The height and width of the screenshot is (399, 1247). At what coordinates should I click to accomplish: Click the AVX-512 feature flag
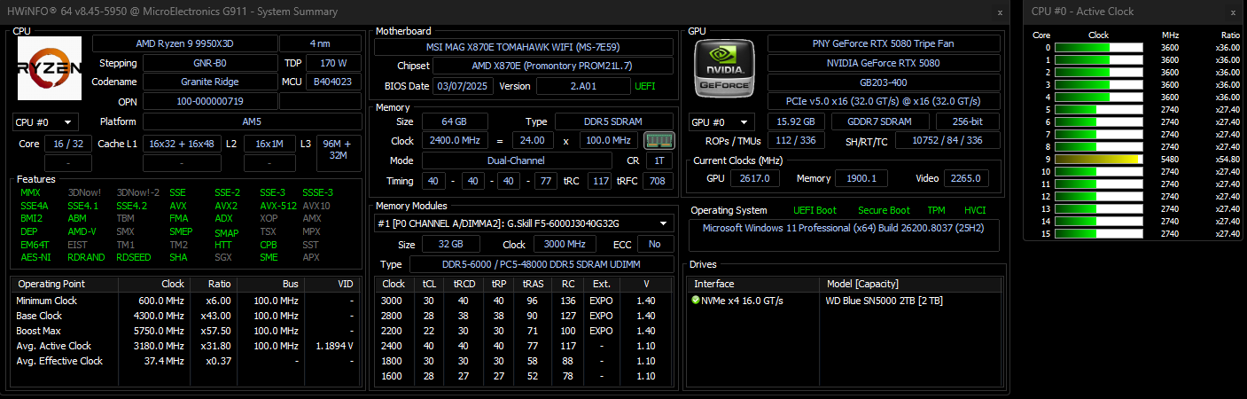click(x=277, y=206)
